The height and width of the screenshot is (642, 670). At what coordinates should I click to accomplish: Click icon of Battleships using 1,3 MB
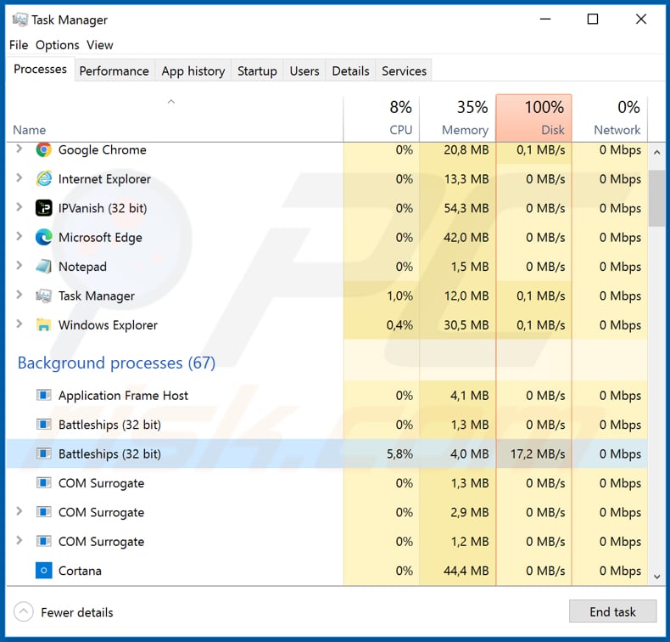(x=43, y=425)
